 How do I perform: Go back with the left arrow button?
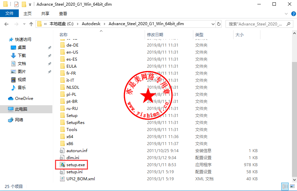click(x=6, y=24)
